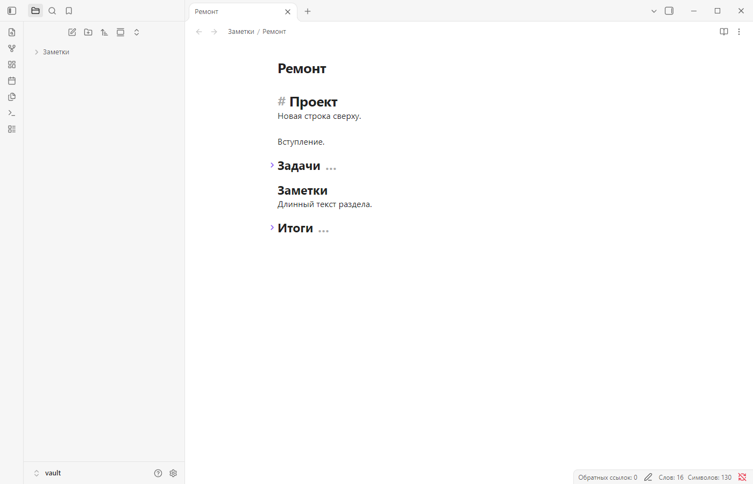Switch to reading view book icon
Viewport: 753px width, 484px height.
coord(724,32)
